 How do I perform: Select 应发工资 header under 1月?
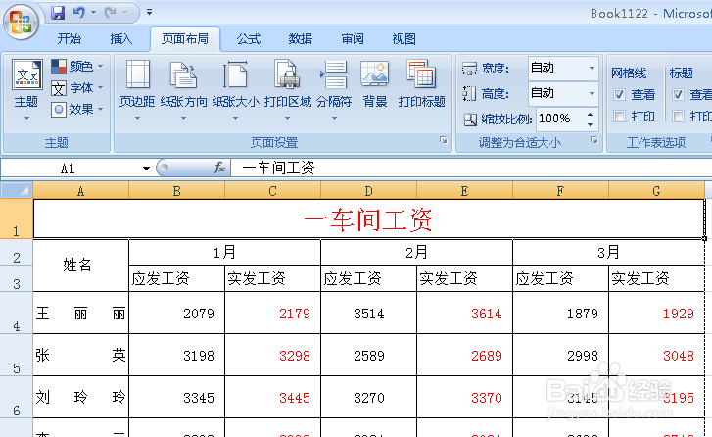(x=176, y=278)
